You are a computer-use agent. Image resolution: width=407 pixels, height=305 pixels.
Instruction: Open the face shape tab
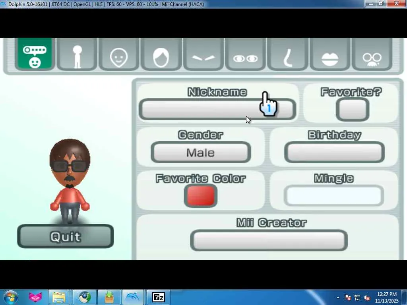pos(119,54)
